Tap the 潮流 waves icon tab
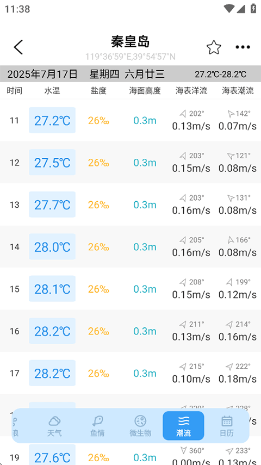 pos(183,426)
